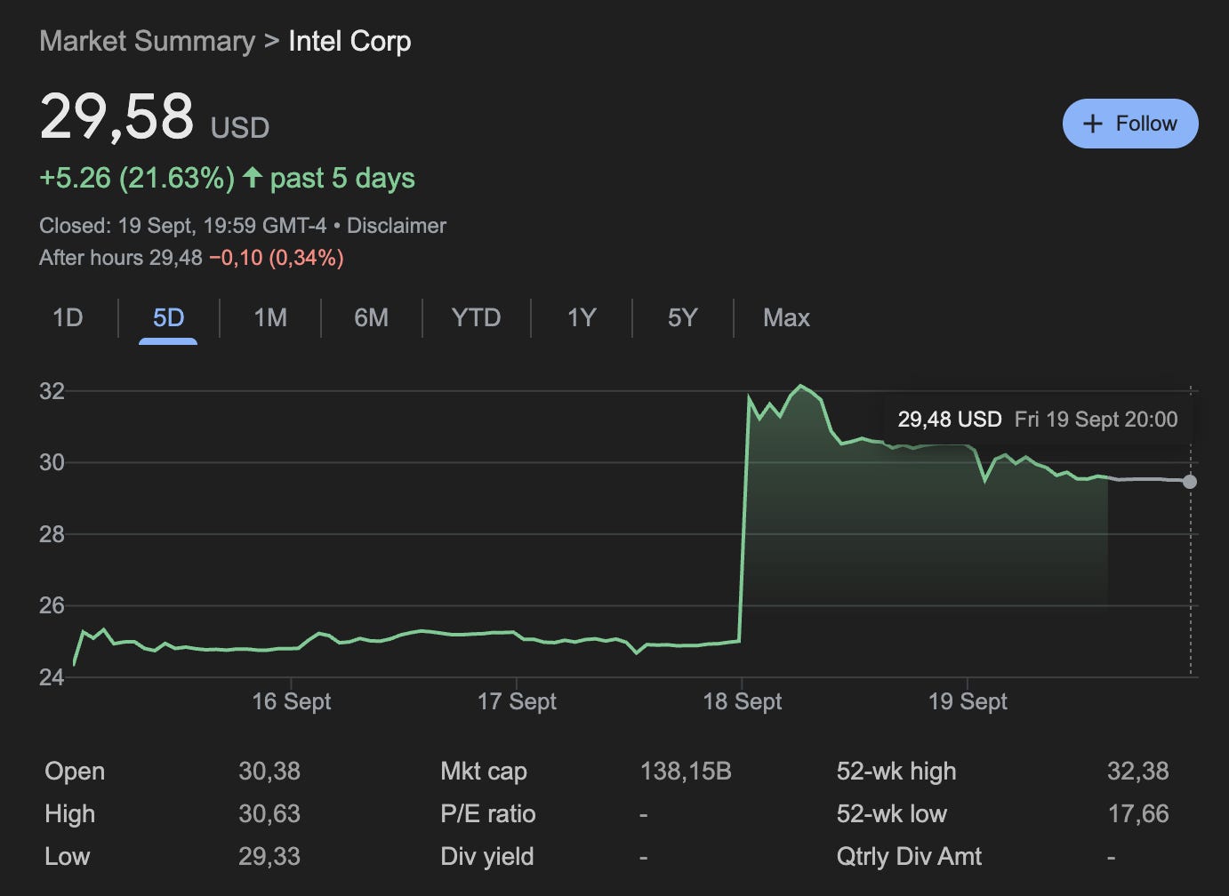
Task: Click the 18 Sept axis label
Action: [x=742, y=701]
